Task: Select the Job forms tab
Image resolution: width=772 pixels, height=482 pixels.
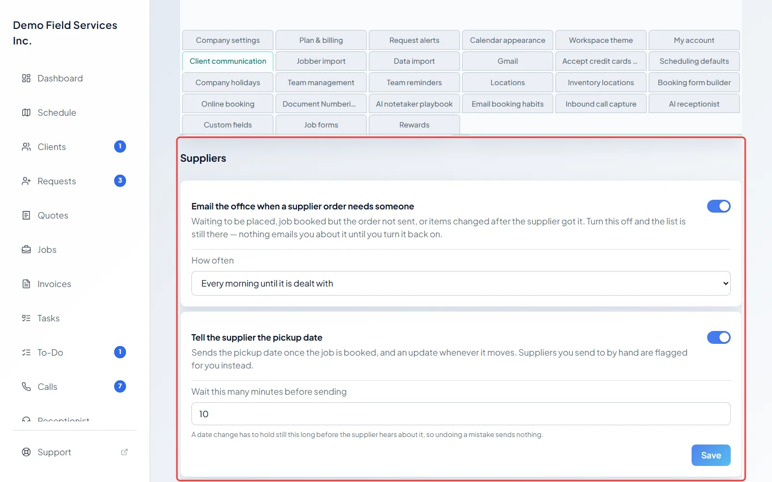Action: (x=321, y=125)
